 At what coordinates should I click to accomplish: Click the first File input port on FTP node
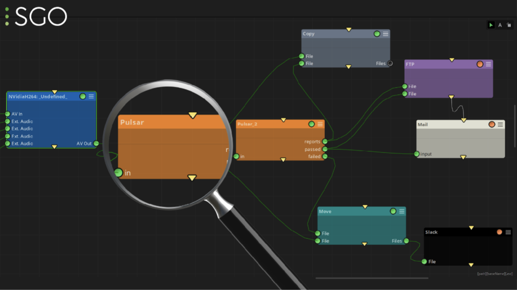pyautogui.click(x=405, y=86)
